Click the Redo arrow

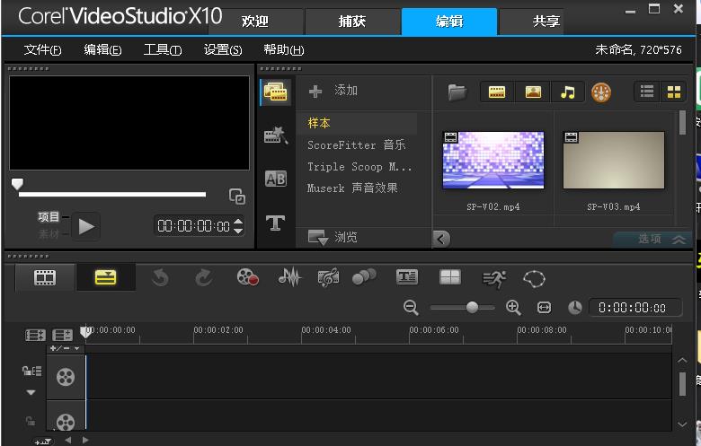(x=204, y=277)
